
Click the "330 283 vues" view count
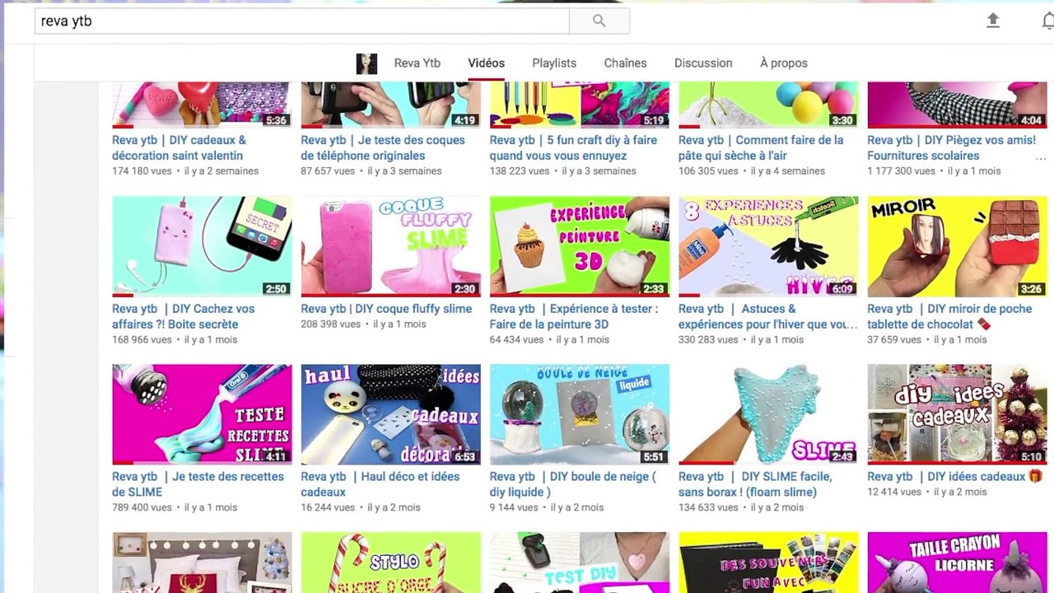(708, 340)
